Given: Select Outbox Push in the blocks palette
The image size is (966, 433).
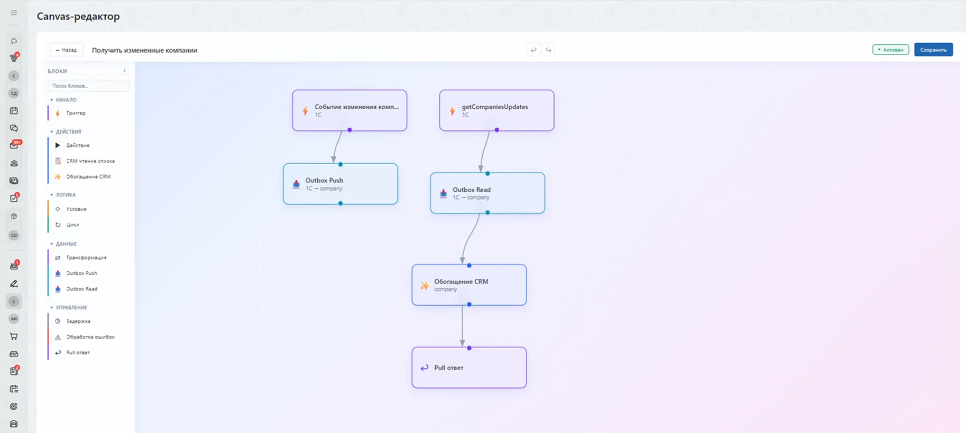Looking at the screenshot, I should coord(88,274).
